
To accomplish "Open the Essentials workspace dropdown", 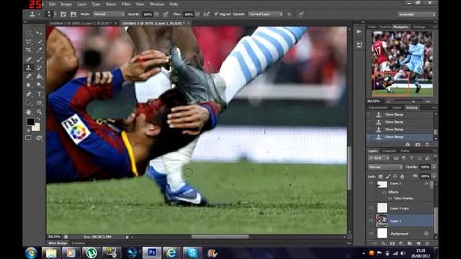I will click(x=417, y=14).
